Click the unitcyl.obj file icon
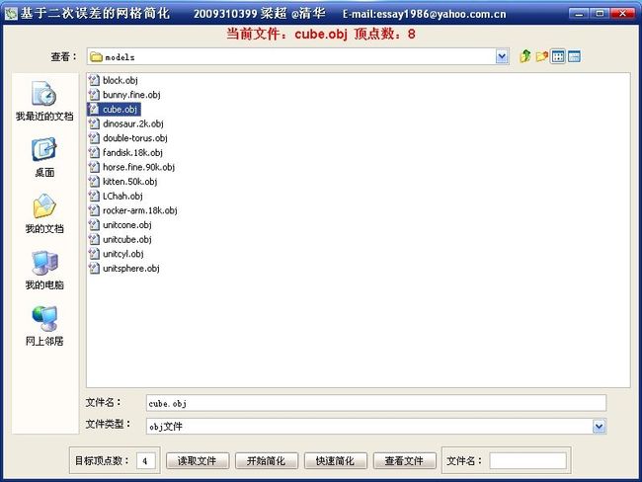This screenshot has height=482, width=642. 94,254
